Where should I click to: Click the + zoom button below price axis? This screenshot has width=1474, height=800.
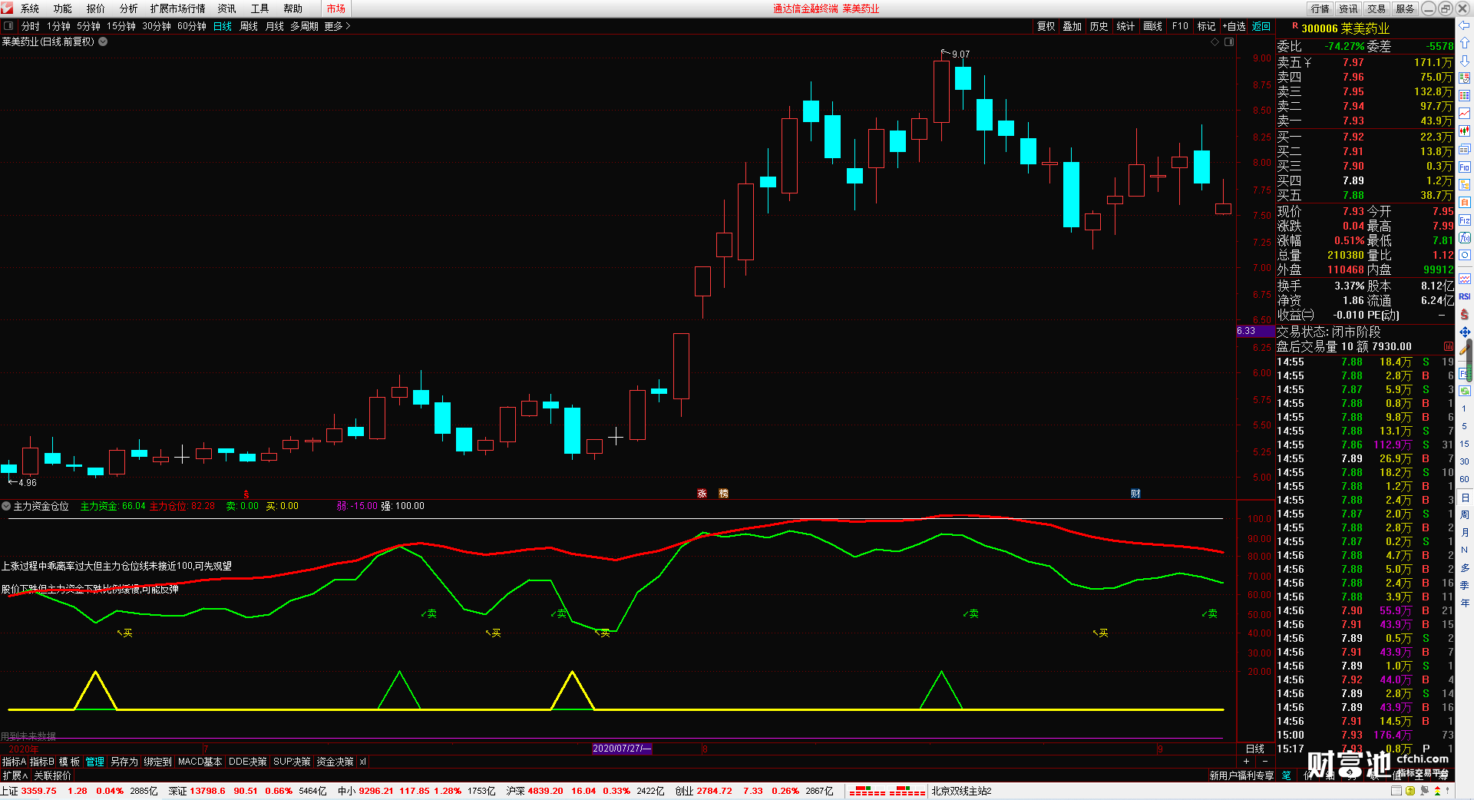[x=1247, y=761]
